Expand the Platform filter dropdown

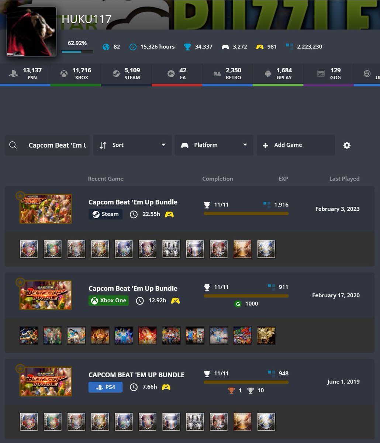[x=214, y=145]
